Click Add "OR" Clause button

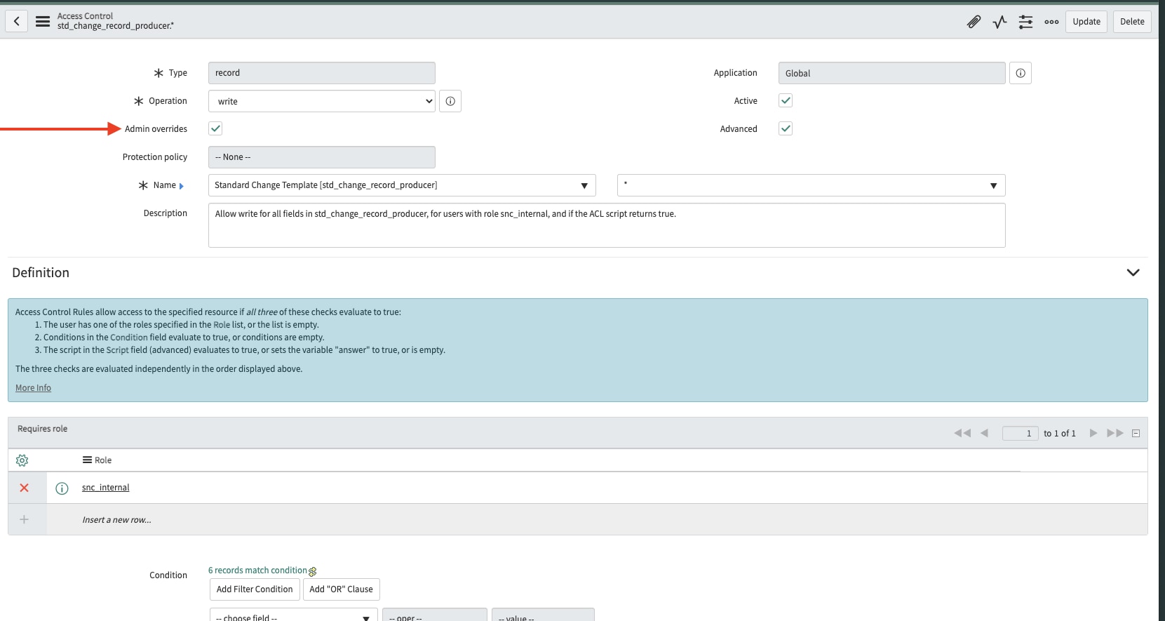[x=341, y=589]
